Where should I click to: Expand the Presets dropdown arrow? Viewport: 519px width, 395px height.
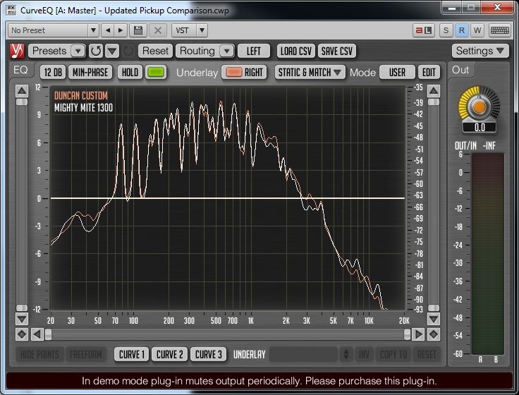[x=78, y=51]
